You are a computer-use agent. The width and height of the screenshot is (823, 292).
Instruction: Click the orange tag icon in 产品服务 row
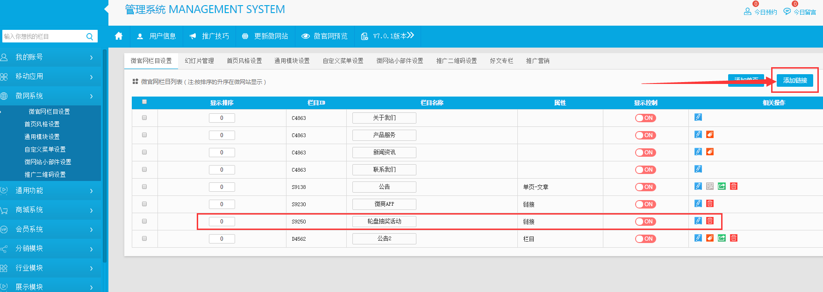pyautogui.click(x=709, y=134)
